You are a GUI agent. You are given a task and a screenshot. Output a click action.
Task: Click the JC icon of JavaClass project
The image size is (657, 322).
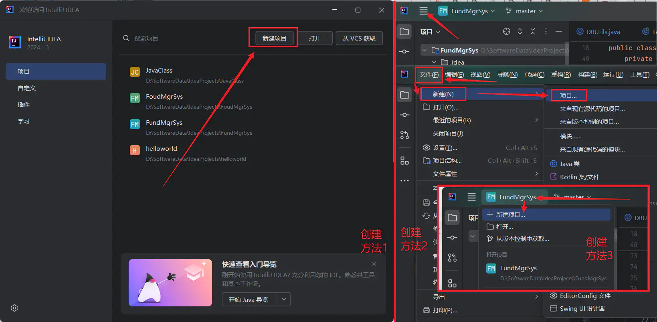click(135, 72)
